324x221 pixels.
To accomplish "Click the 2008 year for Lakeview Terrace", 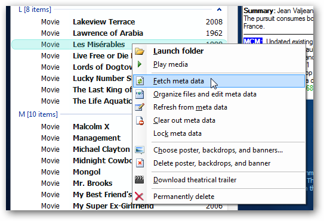I will (x=214, y=22).
